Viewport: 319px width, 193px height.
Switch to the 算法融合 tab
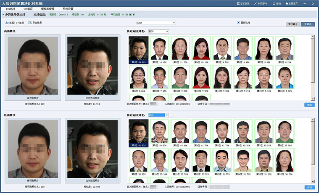[292, 24]
